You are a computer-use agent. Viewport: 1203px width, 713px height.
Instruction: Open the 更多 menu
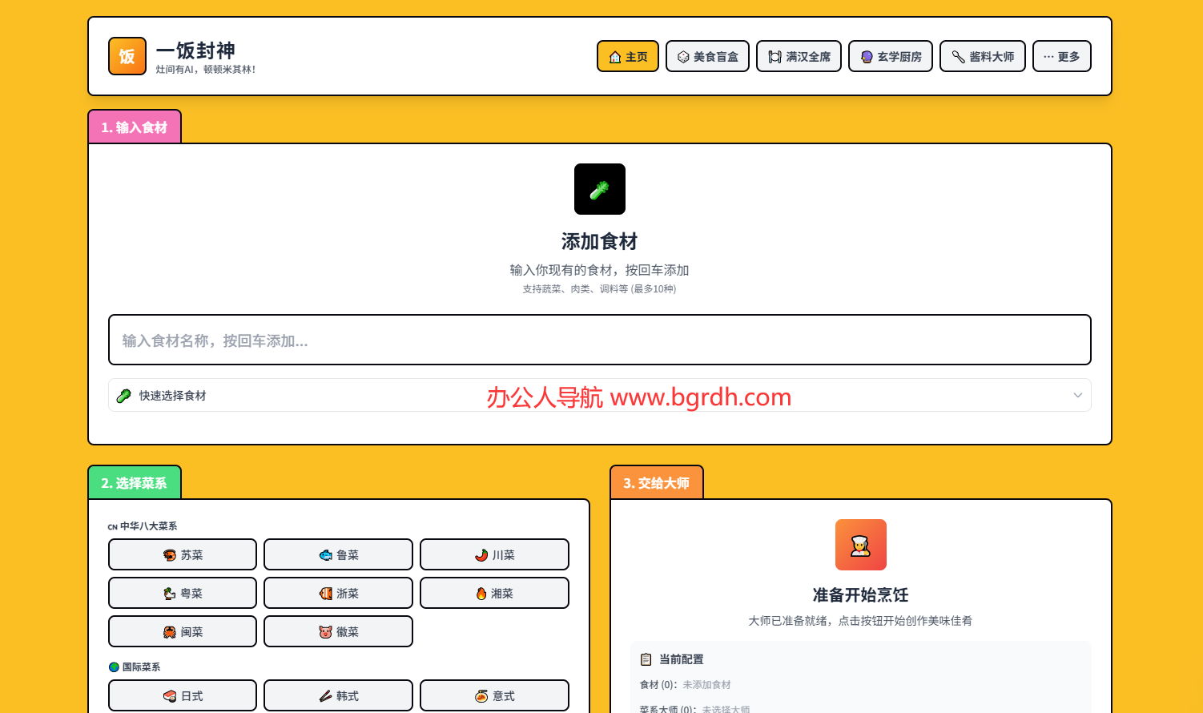coord(1061,57)
